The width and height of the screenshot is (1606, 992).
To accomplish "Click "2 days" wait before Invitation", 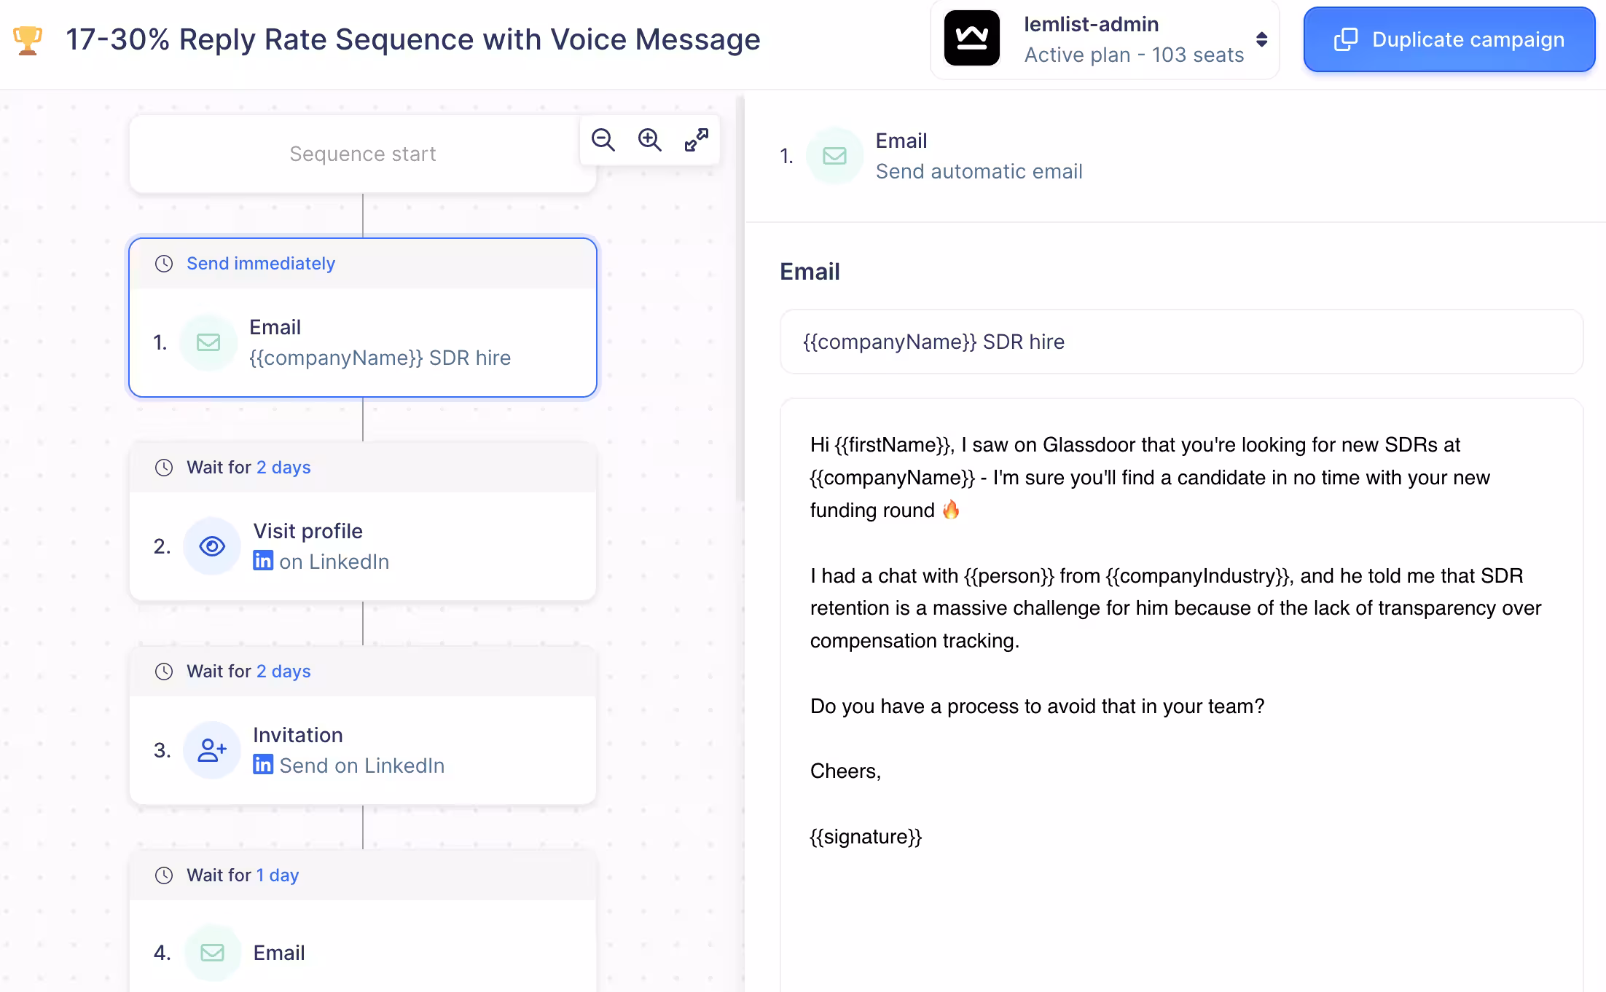I will 283,672.
